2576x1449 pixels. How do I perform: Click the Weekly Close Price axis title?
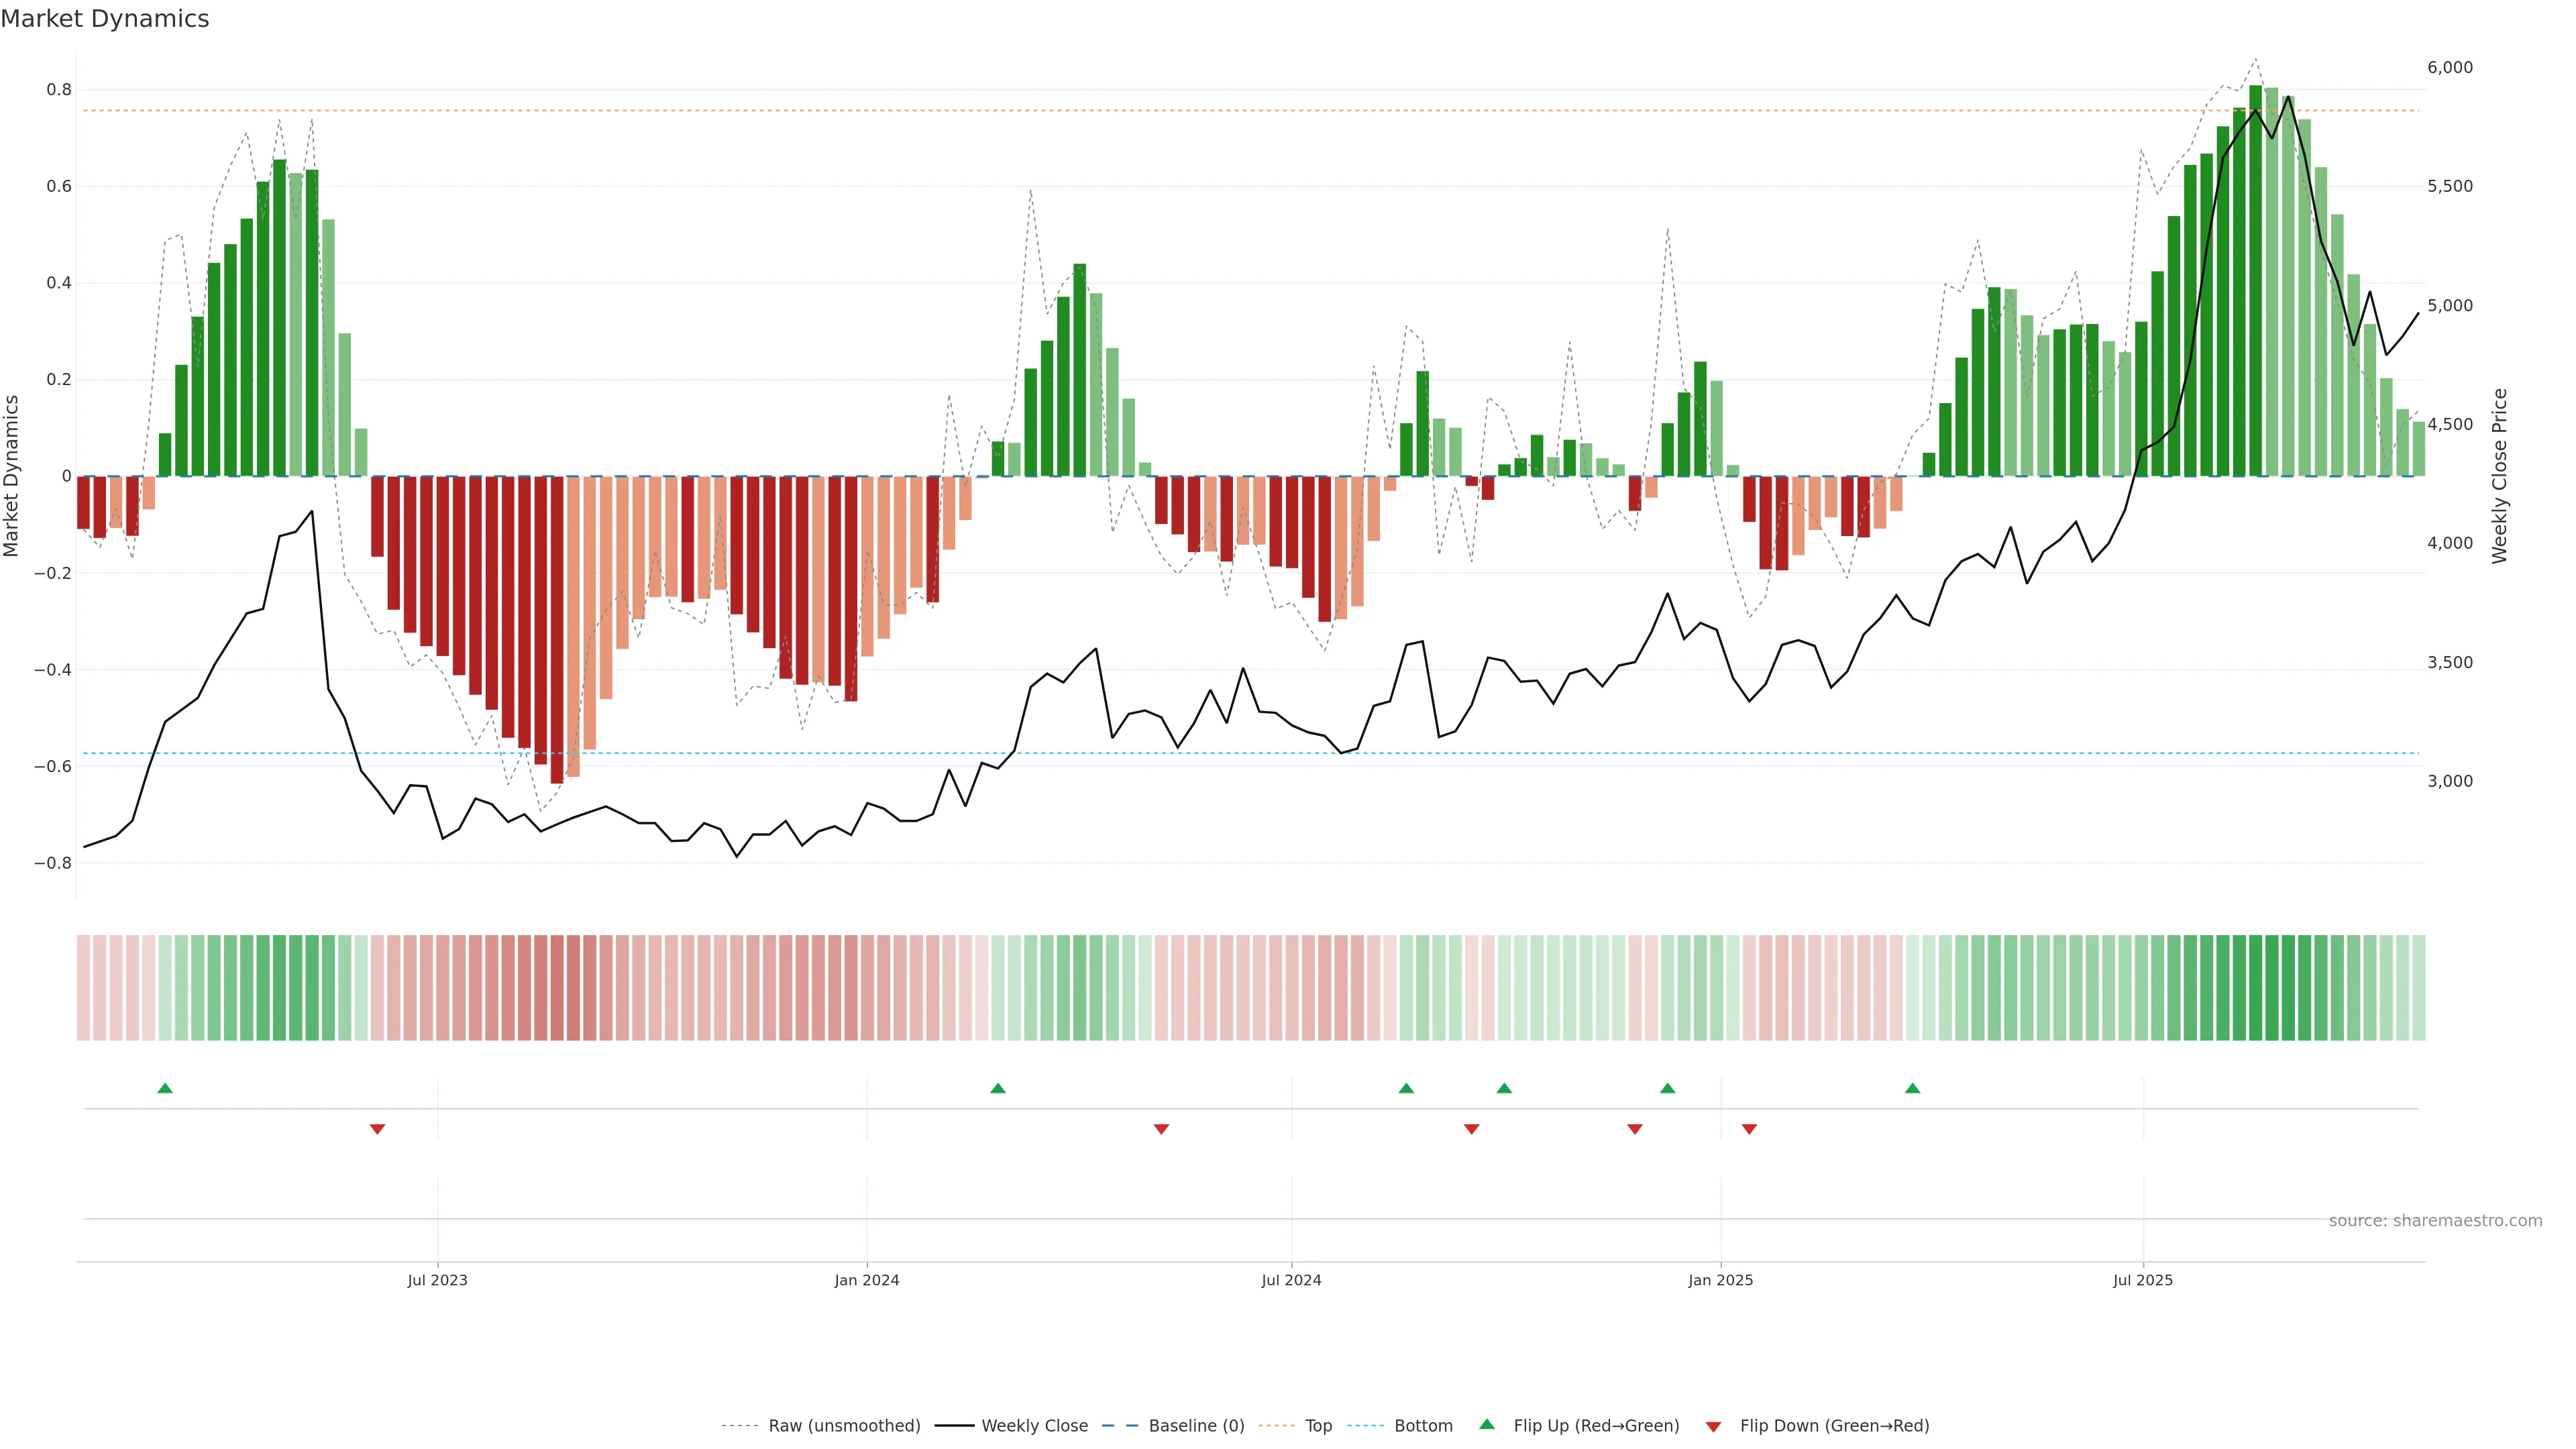(2499, 476)
